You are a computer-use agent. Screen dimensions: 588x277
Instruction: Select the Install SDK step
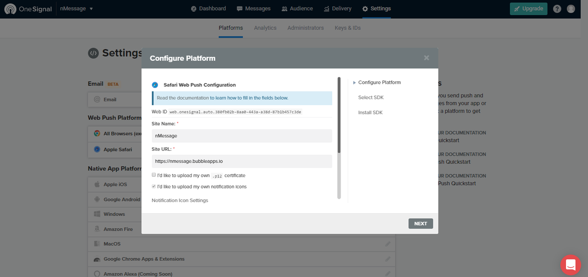pyautogui.click(x=370, y=113)
